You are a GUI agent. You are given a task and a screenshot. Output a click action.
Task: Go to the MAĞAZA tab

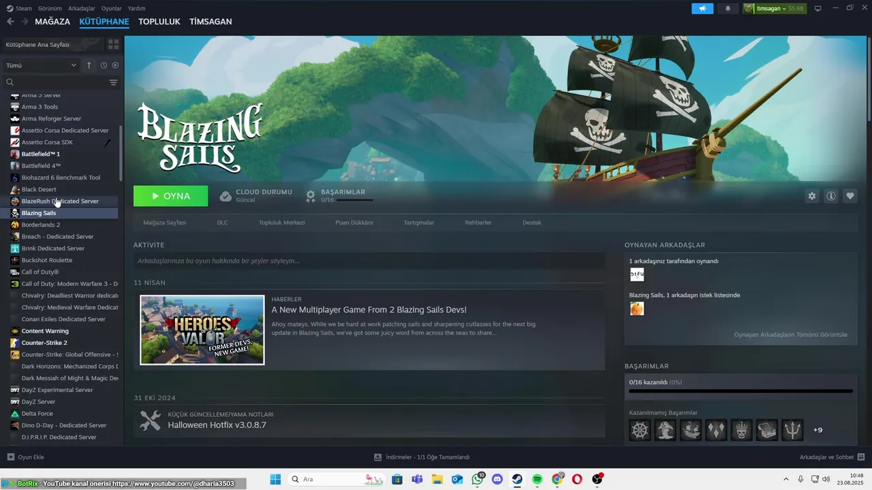point(52,22)
